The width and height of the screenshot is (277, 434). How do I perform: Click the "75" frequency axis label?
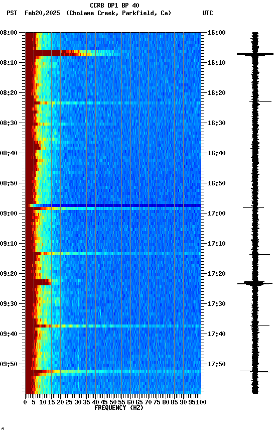(157, 402)
